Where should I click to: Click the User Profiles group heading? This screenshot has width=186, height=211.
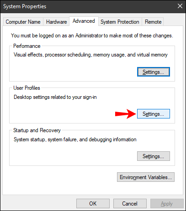coord(27,88)
